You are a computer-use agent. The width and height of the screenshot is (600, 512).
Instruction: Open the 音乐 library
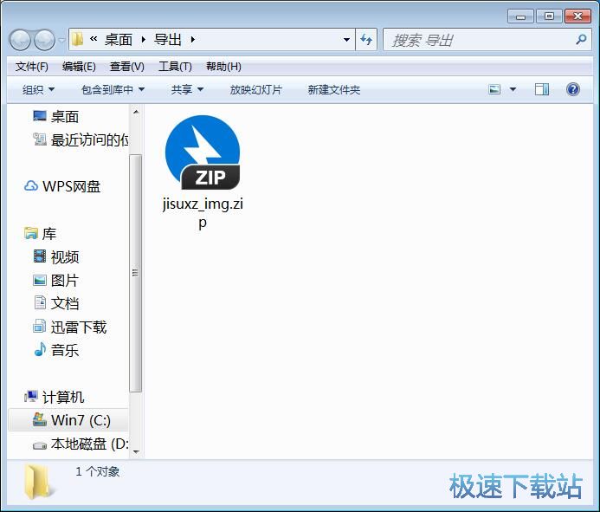coord(56,350)
